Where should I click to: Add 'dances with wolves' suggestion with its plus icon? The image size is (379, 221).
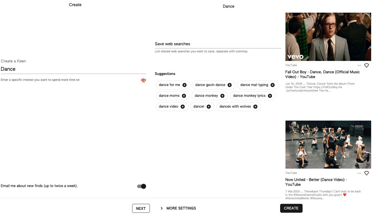click(x=255, y=107)
